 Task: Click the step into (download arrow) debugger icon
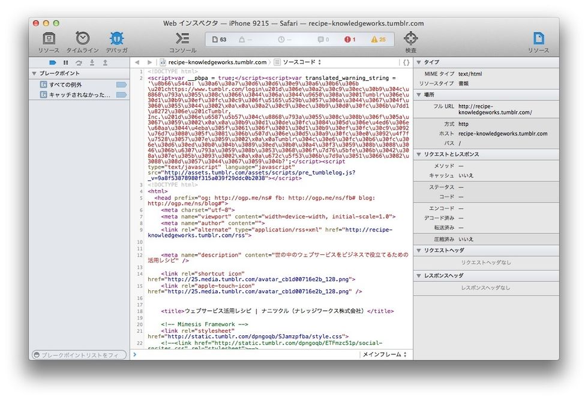pyautogui.click(x=92, y=62)
